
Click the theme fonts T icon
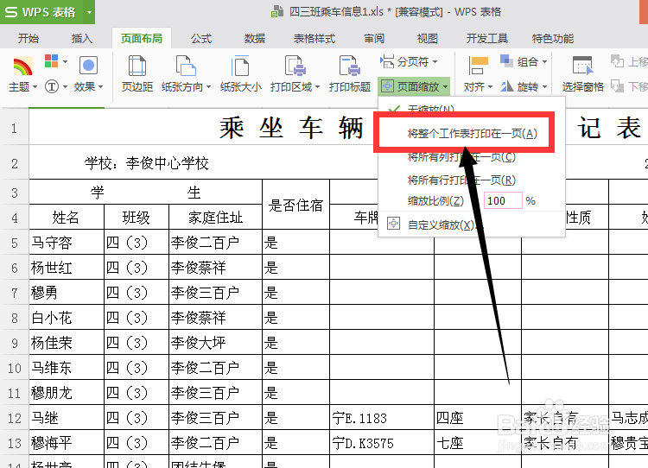click(51, 86)
